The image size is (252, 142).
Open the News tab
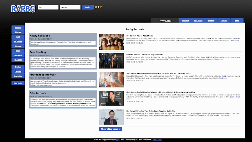click(237, 20)
